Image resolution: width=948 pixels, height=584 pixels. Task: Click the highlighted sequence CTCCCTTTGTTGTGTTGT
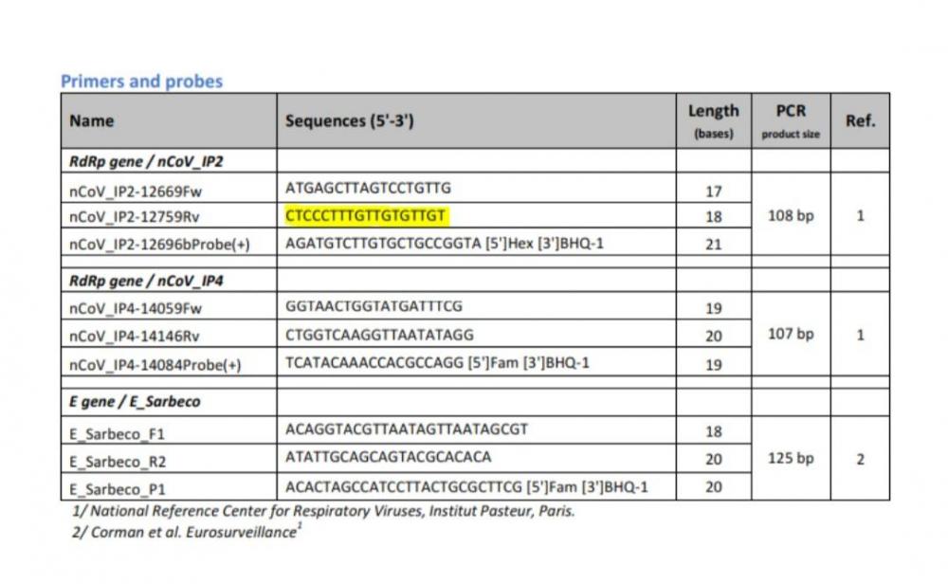click(x=365, y=216)
